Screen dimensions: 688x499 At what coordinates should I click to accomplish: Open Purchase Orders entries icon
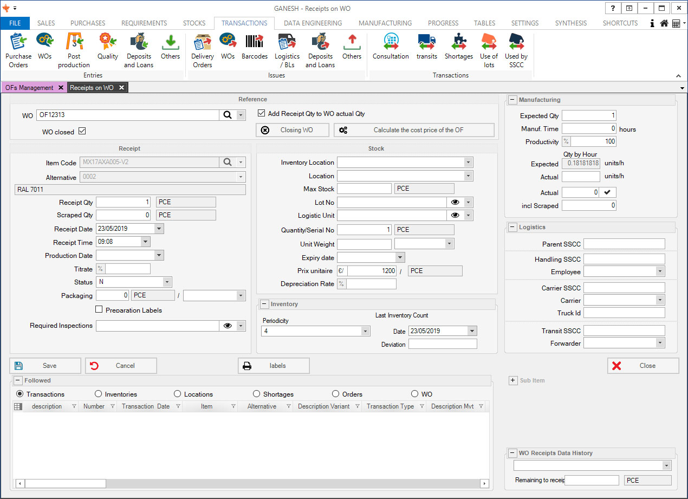pos(18,49)
